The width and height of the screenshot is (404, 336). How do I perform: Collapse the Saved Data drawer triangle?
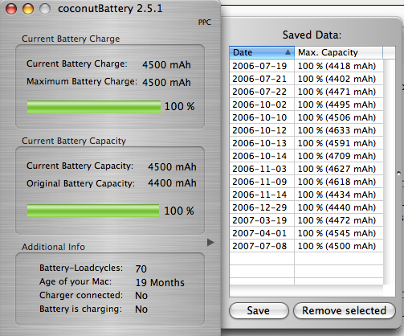tap(210, 243)
